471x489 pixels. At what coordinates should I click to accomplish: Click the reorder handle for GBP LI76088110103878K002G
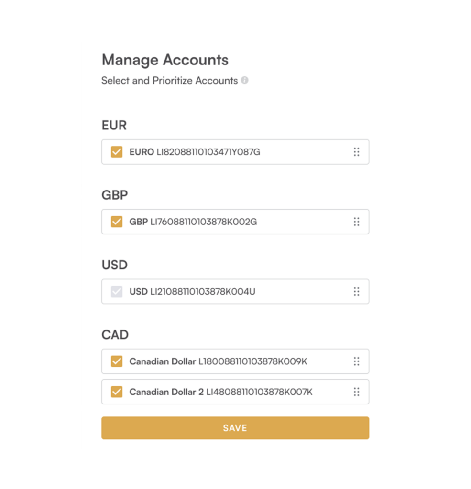click(356, 222)
